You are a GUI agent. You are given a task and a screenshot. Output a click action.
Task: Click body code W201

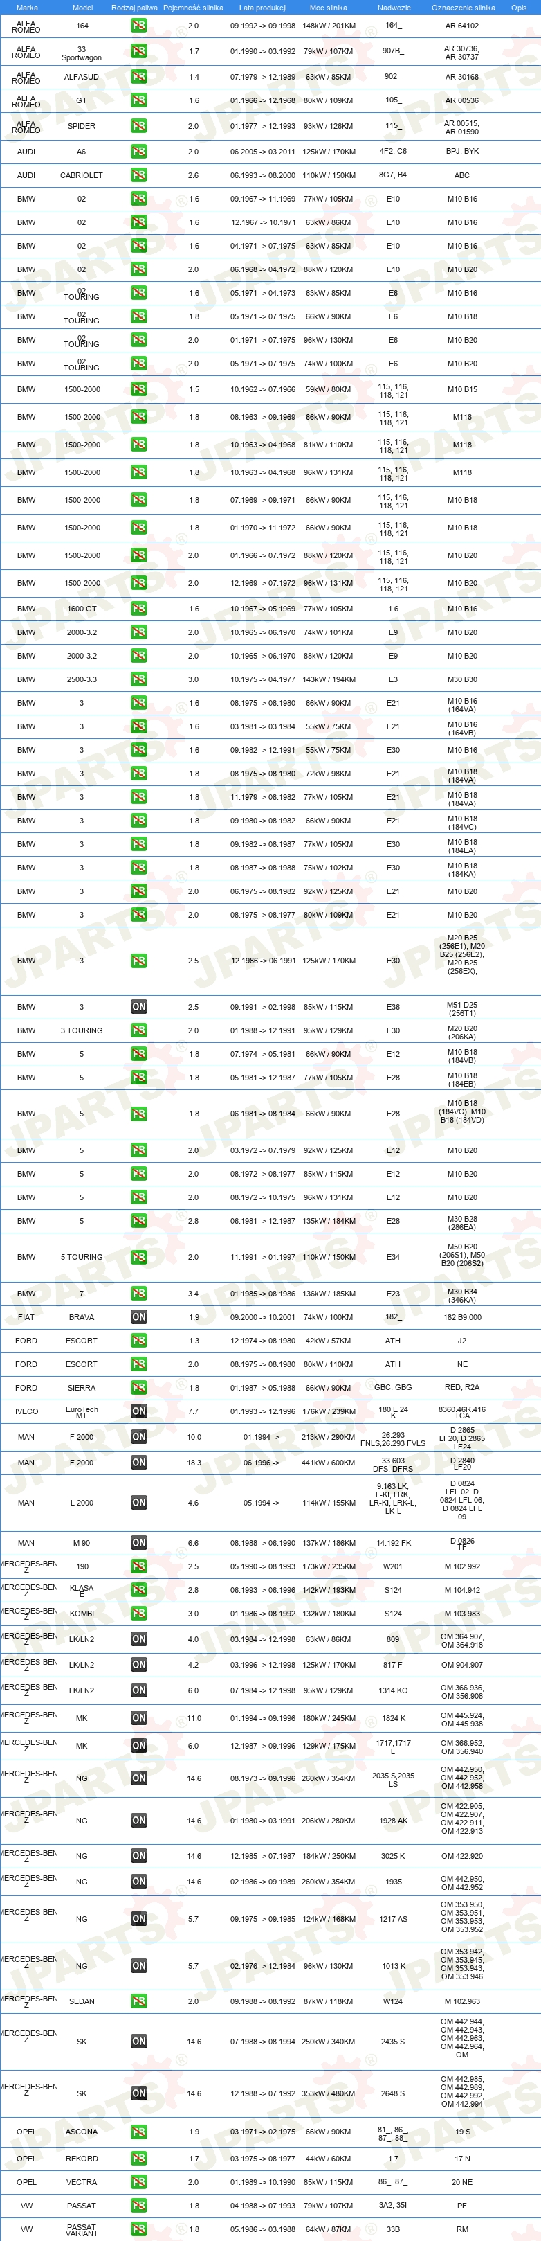pyautogui.click(x=394, y=1566)
